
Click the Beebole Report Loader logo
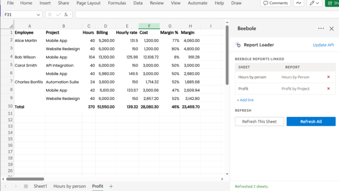pos(238,45)
